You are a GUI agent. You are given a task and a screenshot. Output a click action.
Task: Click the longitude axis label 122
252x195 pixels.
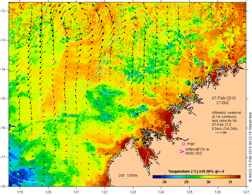click(x=105, y=192)
